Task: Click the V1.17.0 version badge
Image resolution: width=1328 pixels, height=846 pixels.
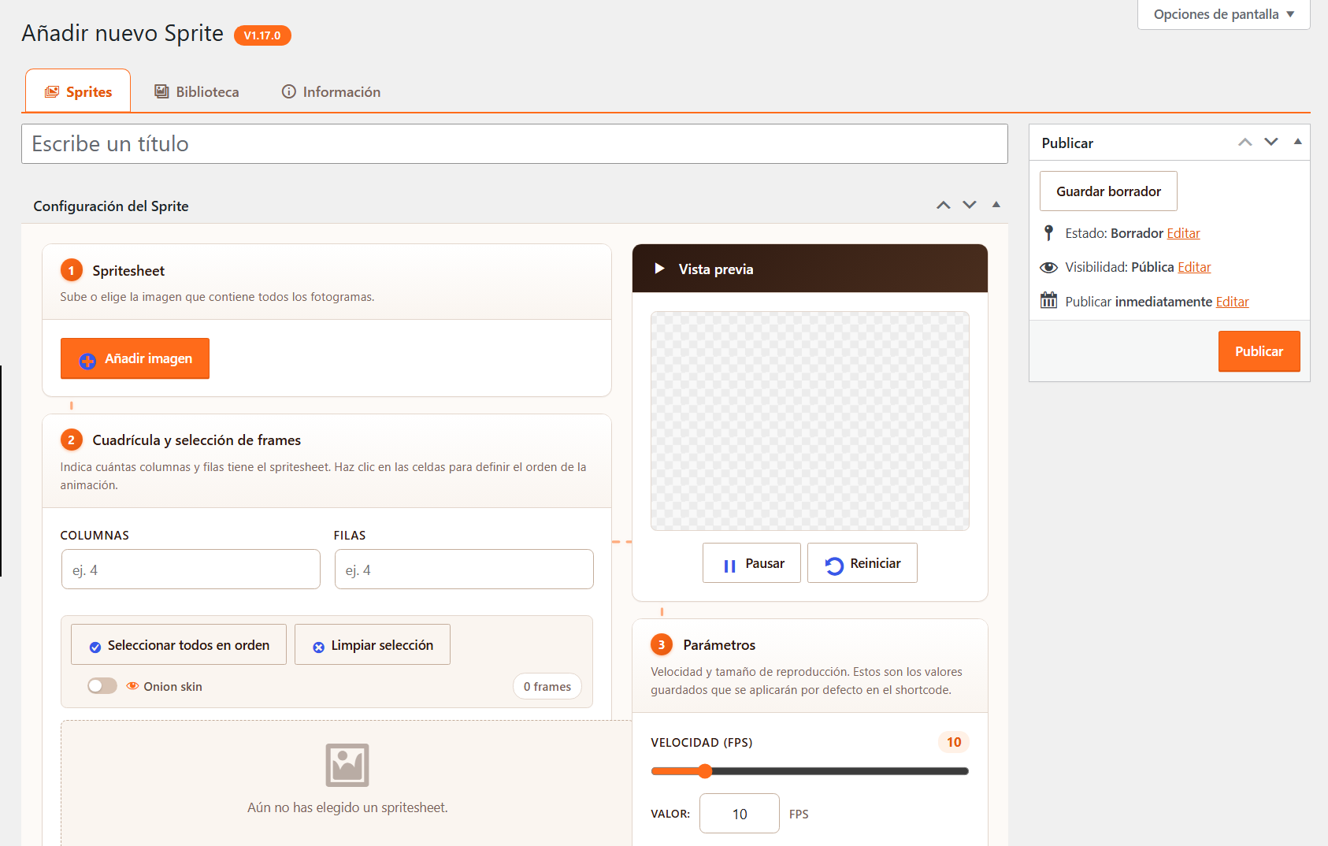Action: pyautogui.click(x=262, y=35)
